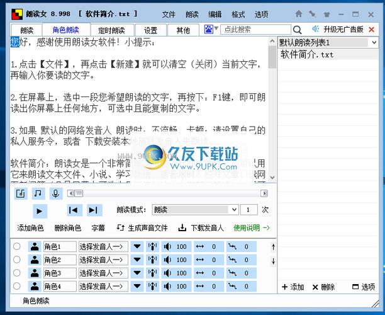Image resolution: width=385 pixels, height=315 pixels.
Task: Click the microphone recording icon
Action: [56, 193]
